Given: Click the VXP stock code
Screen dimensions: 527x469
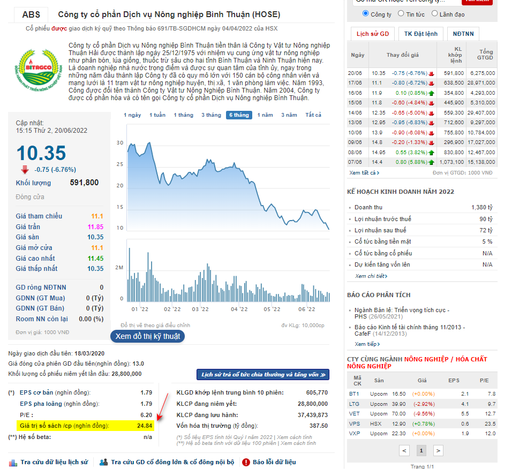Looking at the screenshot, I should 354,434.
